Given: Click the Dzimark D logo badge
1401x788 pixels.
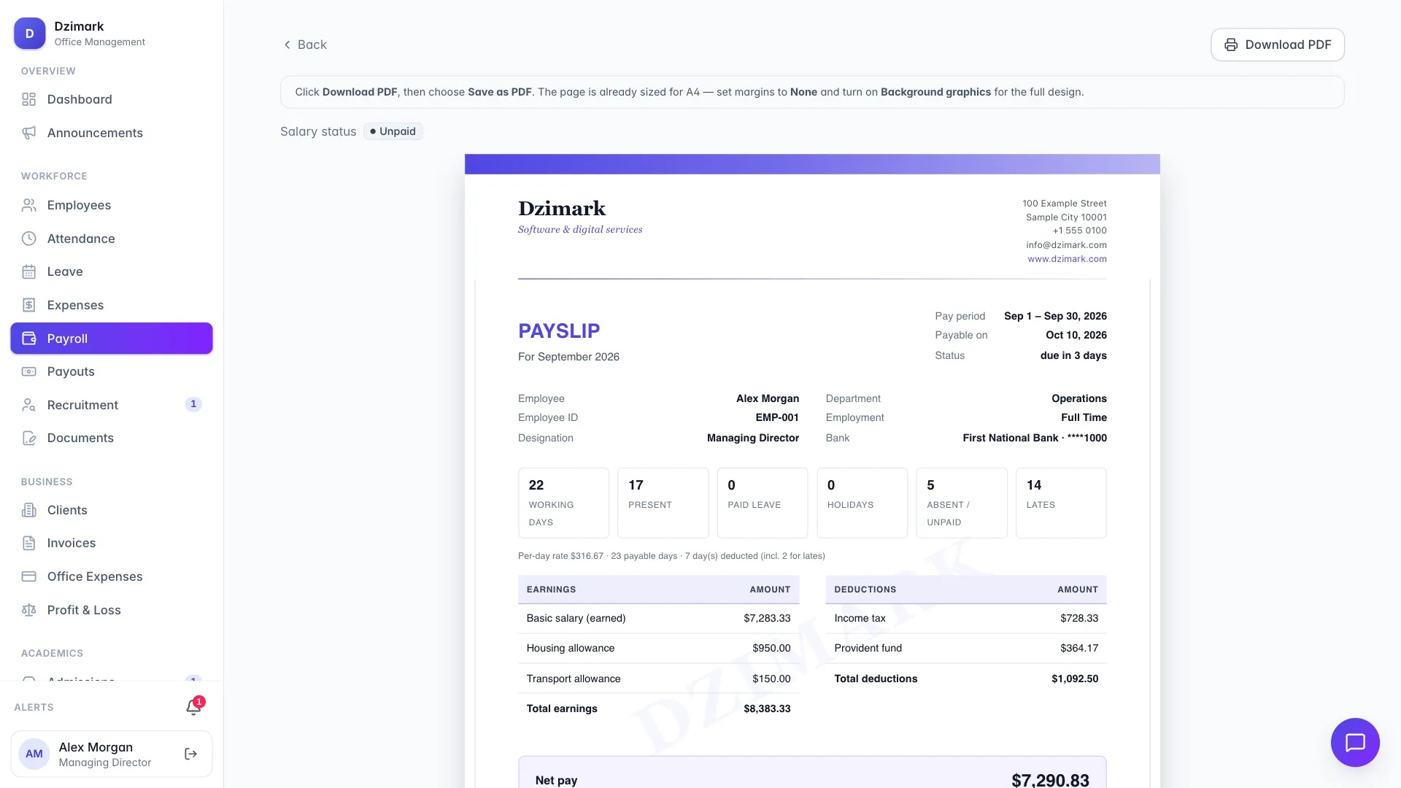Looking at the screenshot, I should (x=30, y=34).
